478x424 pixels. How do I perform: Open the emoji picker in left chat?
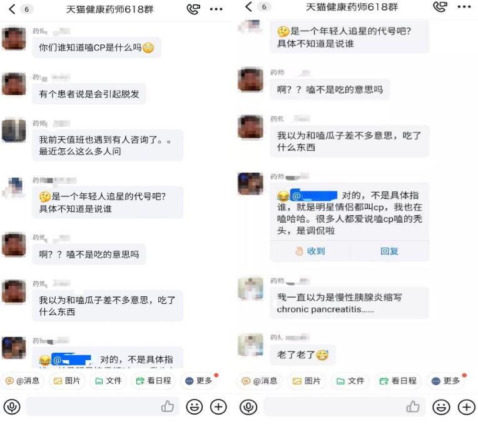194,406
